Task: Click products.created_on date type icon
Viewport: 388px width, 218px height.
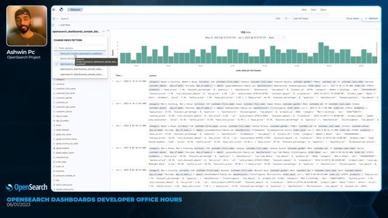Action: (54, 176)
